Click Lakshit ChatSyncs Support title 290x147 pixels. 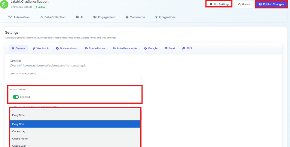pos(29,2)
